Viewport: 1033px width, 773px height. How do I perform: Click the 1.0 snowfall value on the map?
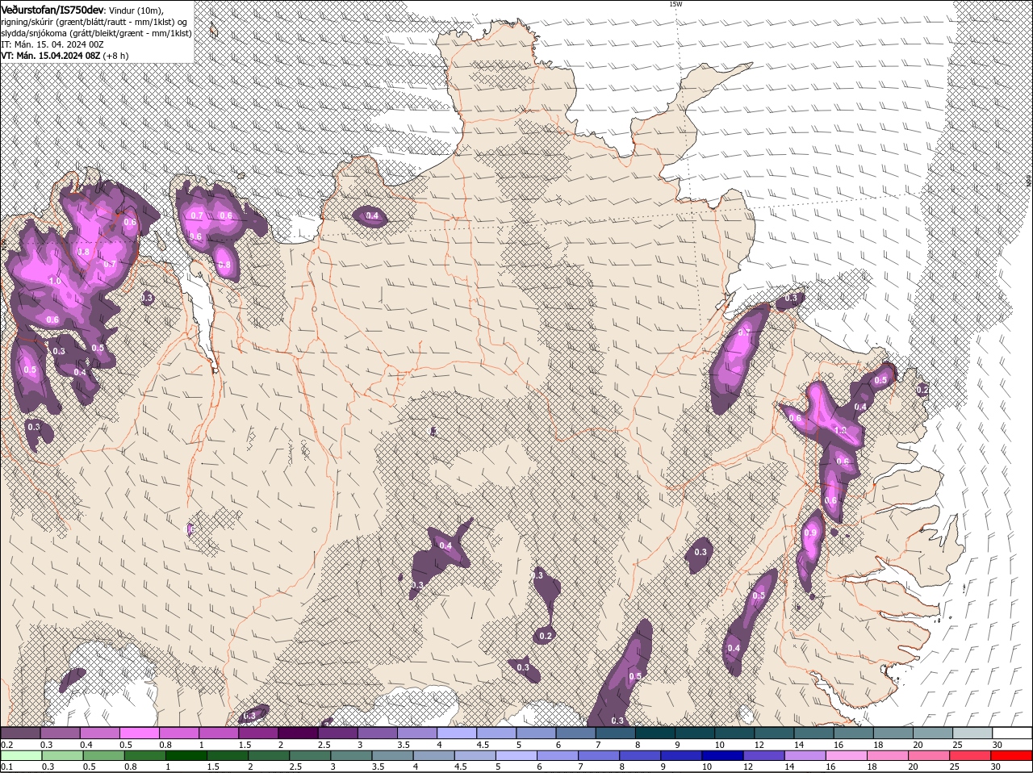(x=55, y=281)
